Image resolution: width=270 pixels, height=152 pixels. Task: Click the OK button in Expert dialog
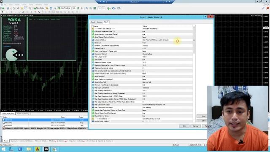(184, 126)
